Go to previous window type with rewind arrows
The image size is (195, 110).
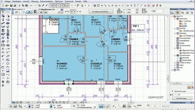[x=41, y=12]
